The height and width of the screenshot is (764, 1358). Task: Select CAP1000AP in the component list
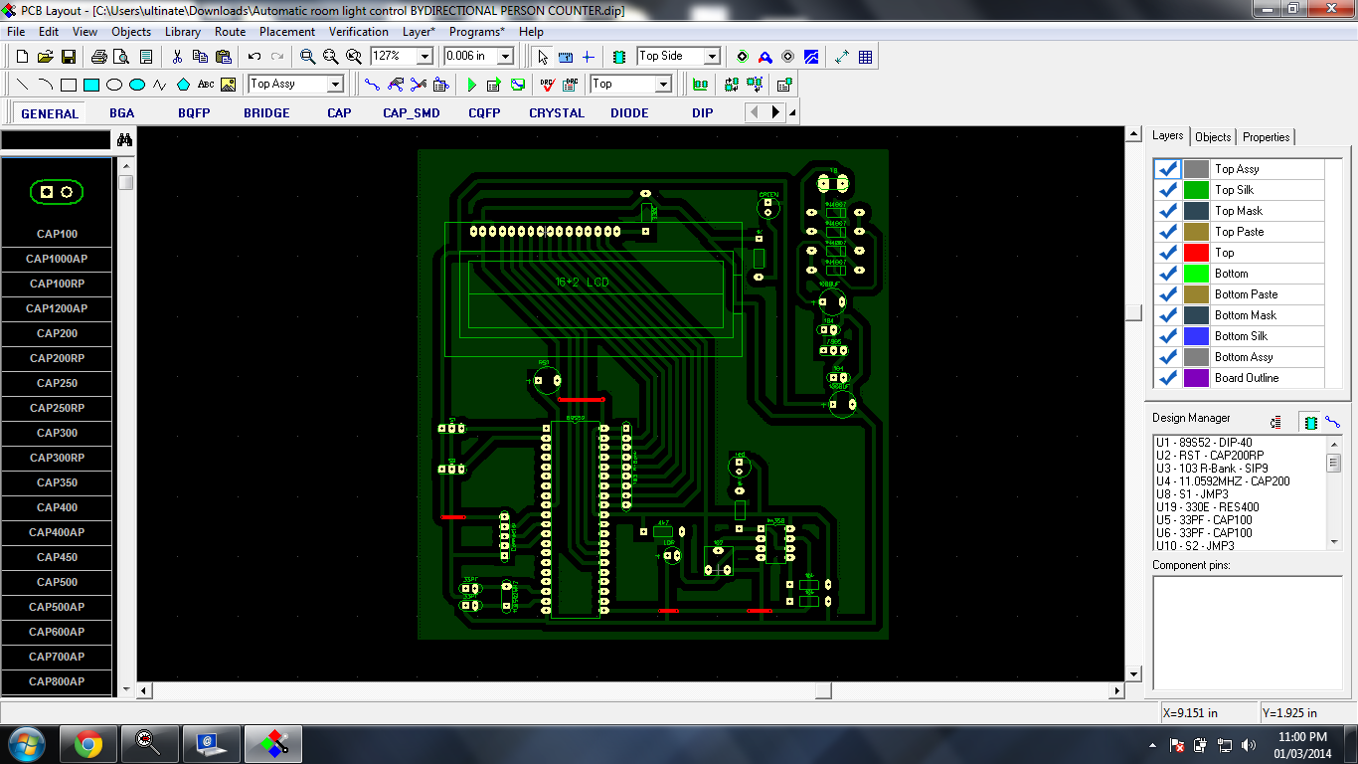tap(58, 259)
